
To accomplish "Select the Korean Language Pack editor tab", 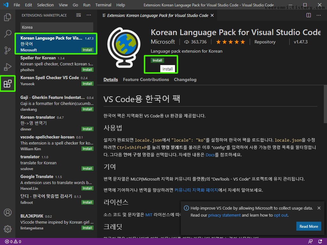I will click(157, 15).
